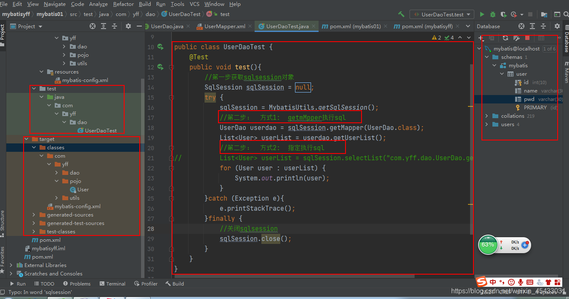Open Search Everywhere magnifier icon
The image size is (569, 299).
[x=566, y=14]
